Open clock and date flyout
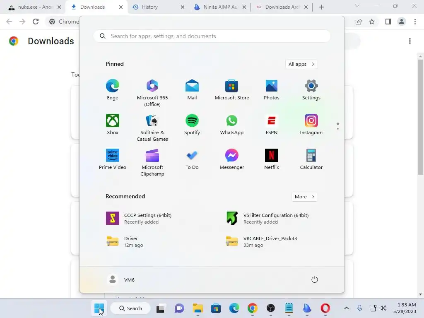This screenshot has width=424, height=318. [x=405, y=308]
